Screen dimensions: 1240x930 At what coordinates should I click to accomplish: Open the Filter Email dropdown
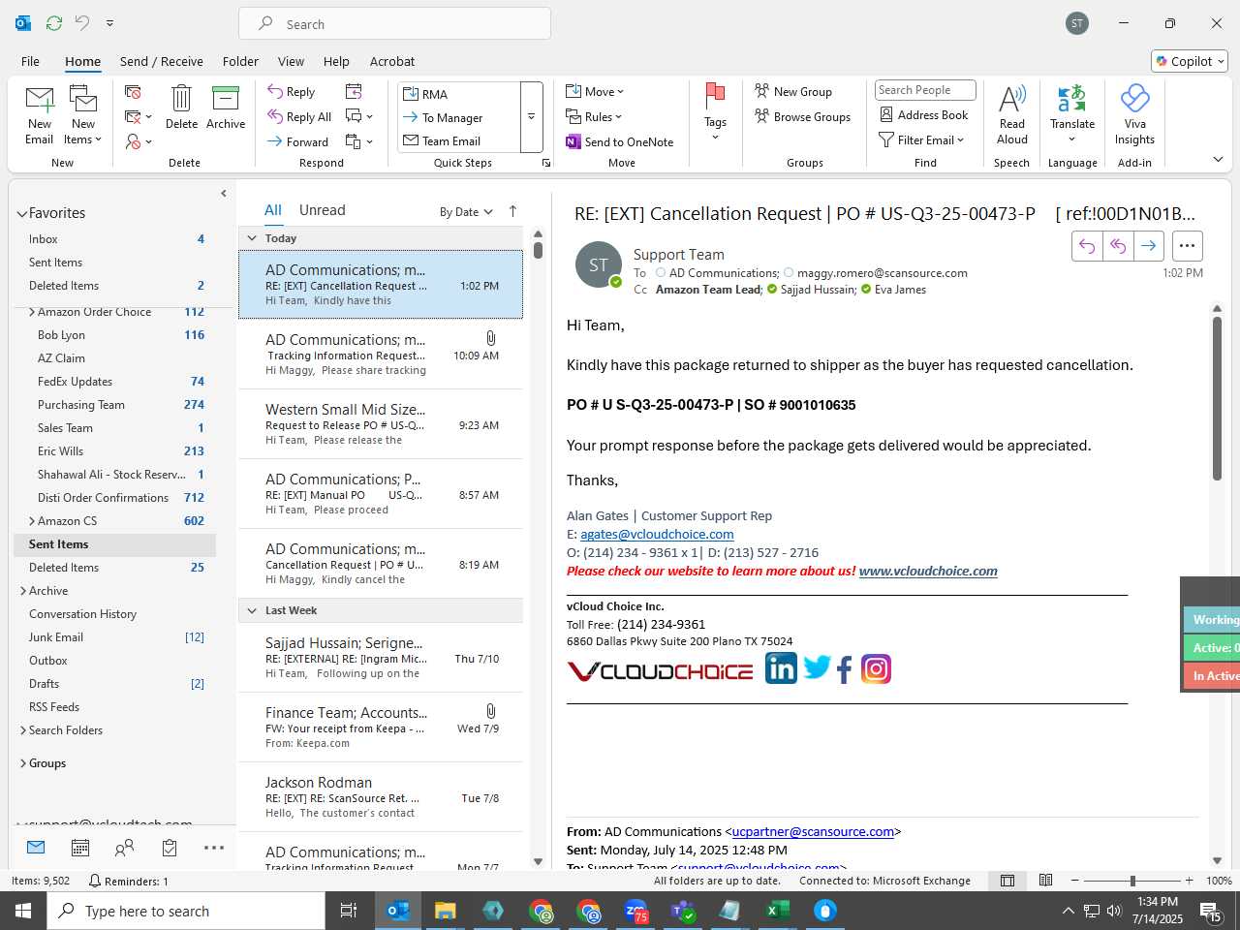[921, 139]
